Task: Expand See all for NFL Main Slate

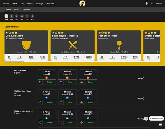Action: (x=141, y=98)
